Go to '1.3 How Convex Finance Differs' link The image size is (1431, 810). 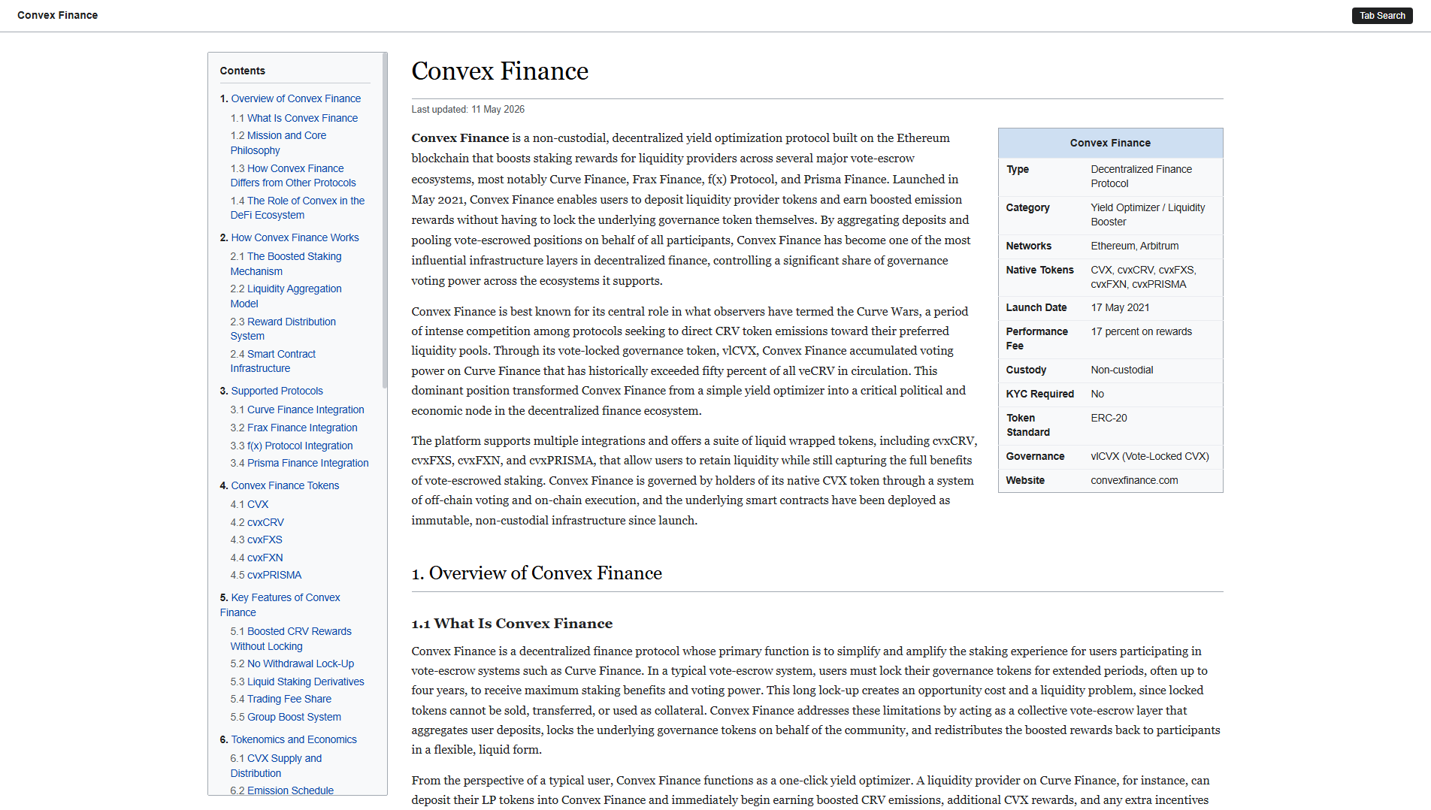[293, 176]
